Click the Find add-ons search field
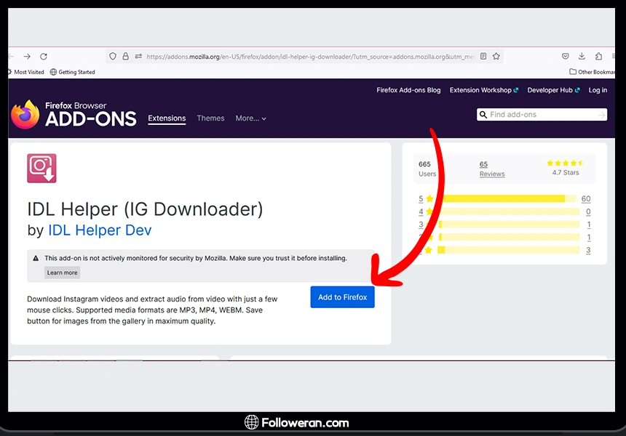The image size is (626, 436). pyautogui.click(x=542, y=115)
